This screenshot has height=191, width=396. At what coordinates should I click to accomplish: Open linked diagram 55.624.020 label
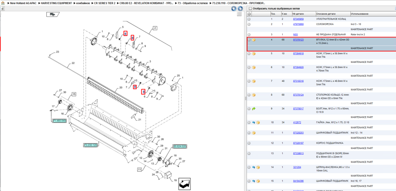coord(180,146)
